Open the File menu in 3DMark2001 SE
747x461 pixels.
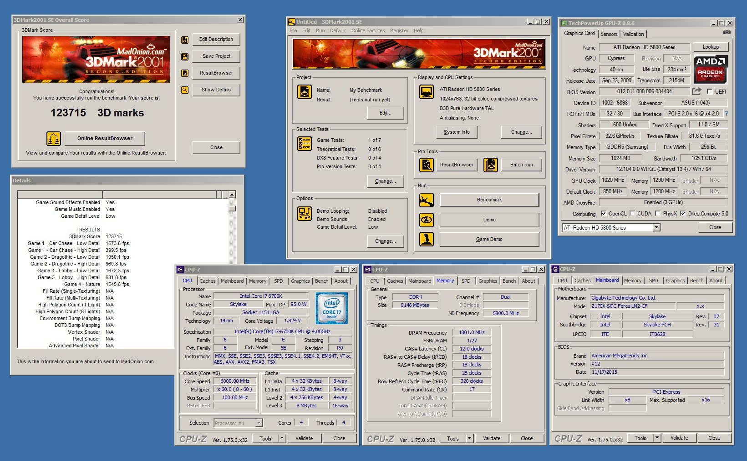coord(293,30)
